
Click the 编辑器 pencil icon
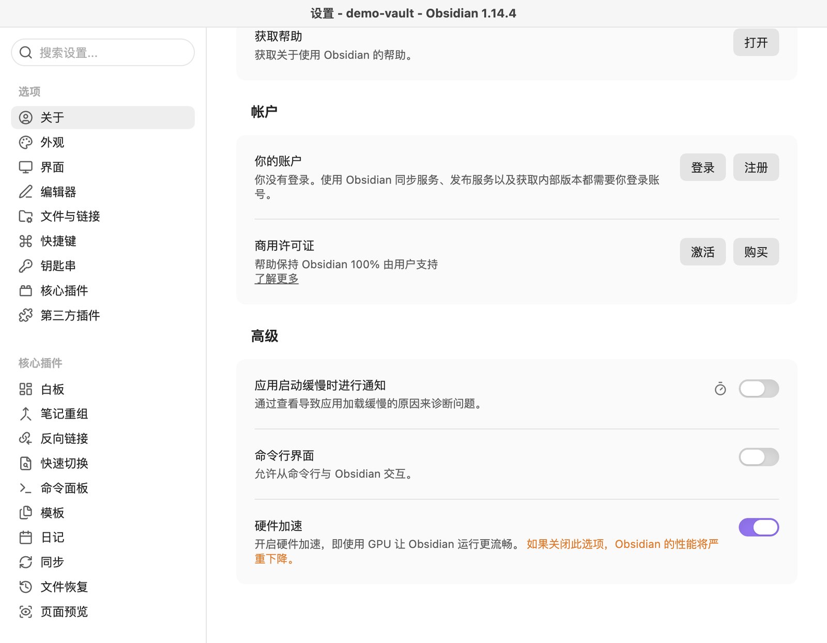click(x=26, y=192)
